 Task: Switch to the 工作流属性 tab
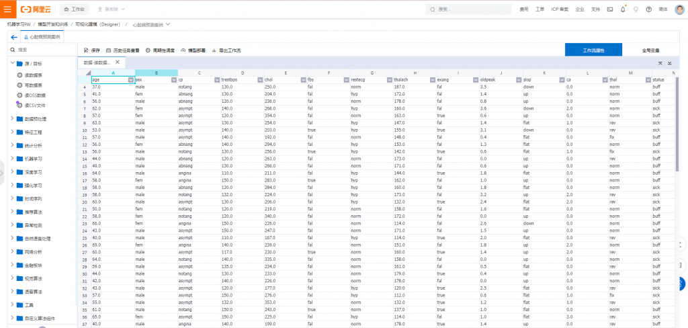coord(593,50)
